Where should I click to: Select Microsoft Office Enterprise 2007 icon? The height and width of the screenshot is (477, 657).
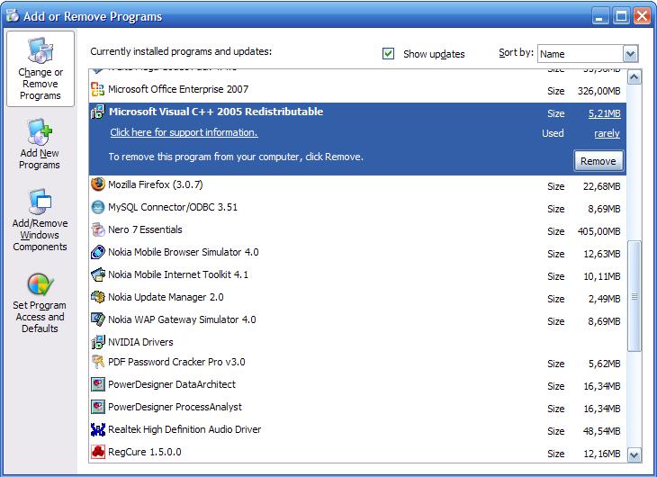[97, 89]
